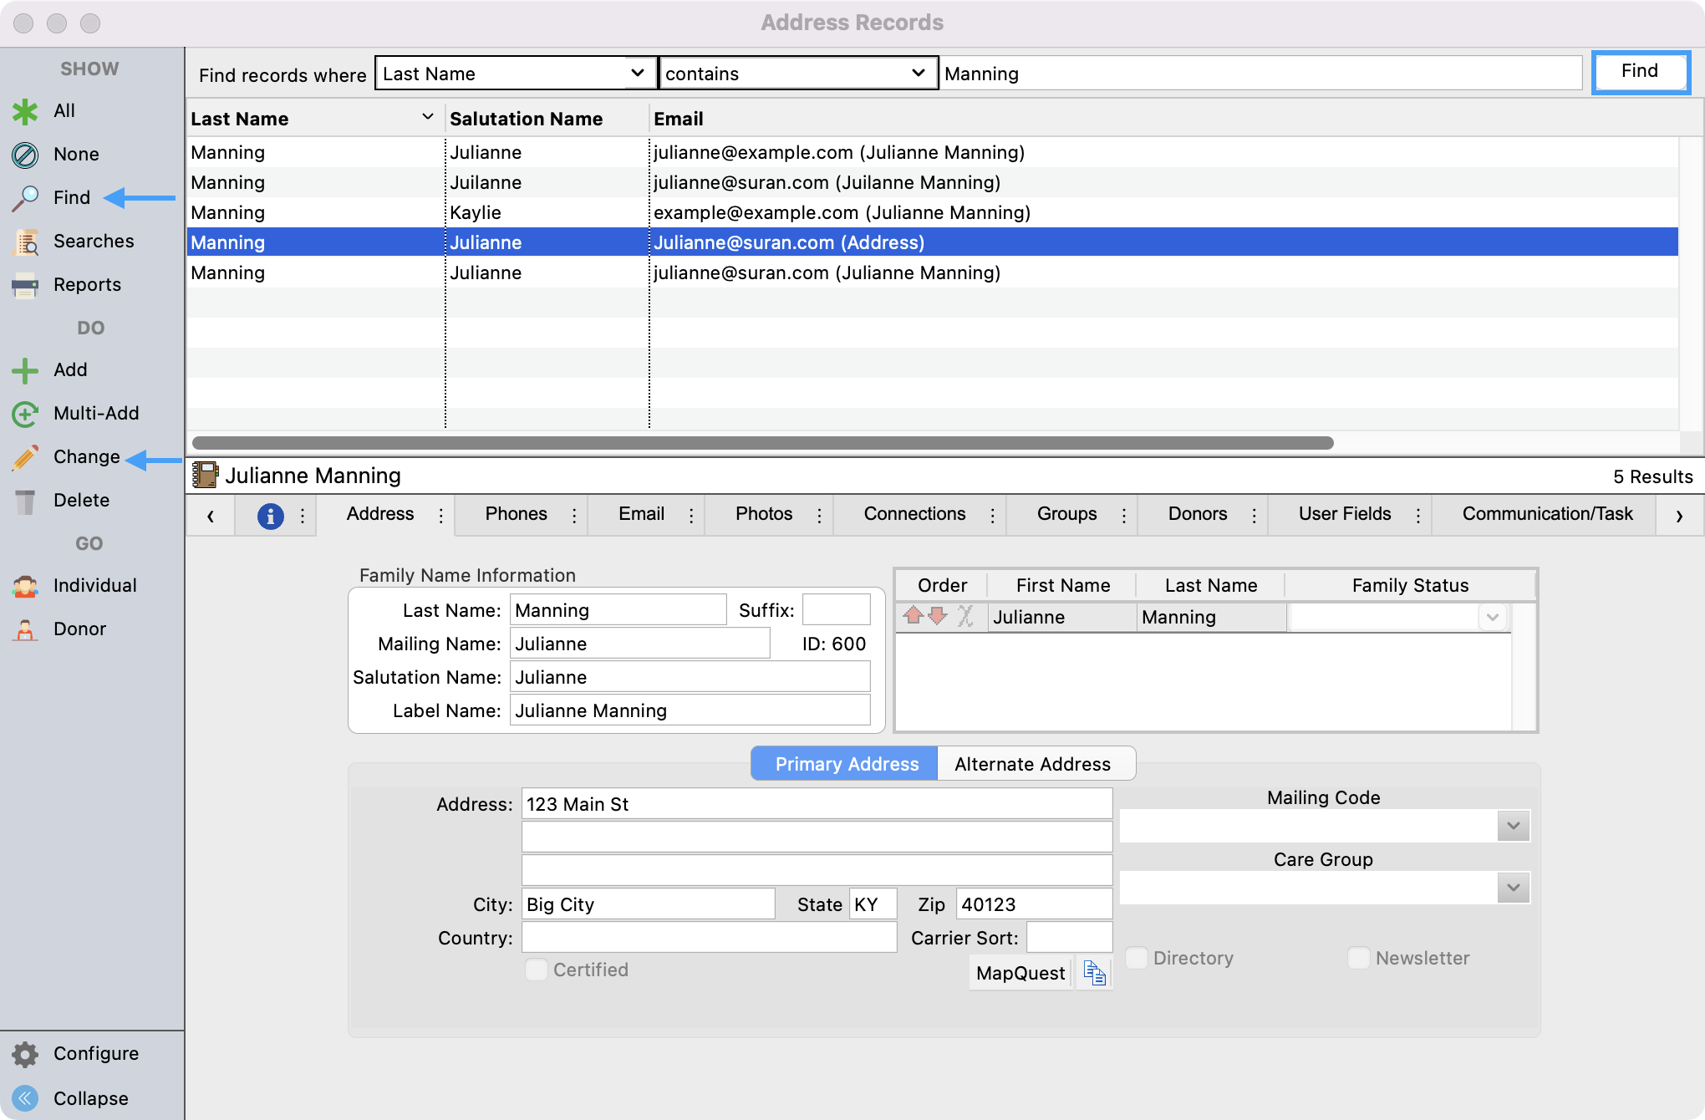
Task: Check the Newsletter checkbox
Action: [x=1359, y=958]
